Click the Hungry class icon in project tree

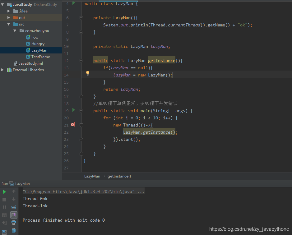pyautogui.click(x=28, y=44)
